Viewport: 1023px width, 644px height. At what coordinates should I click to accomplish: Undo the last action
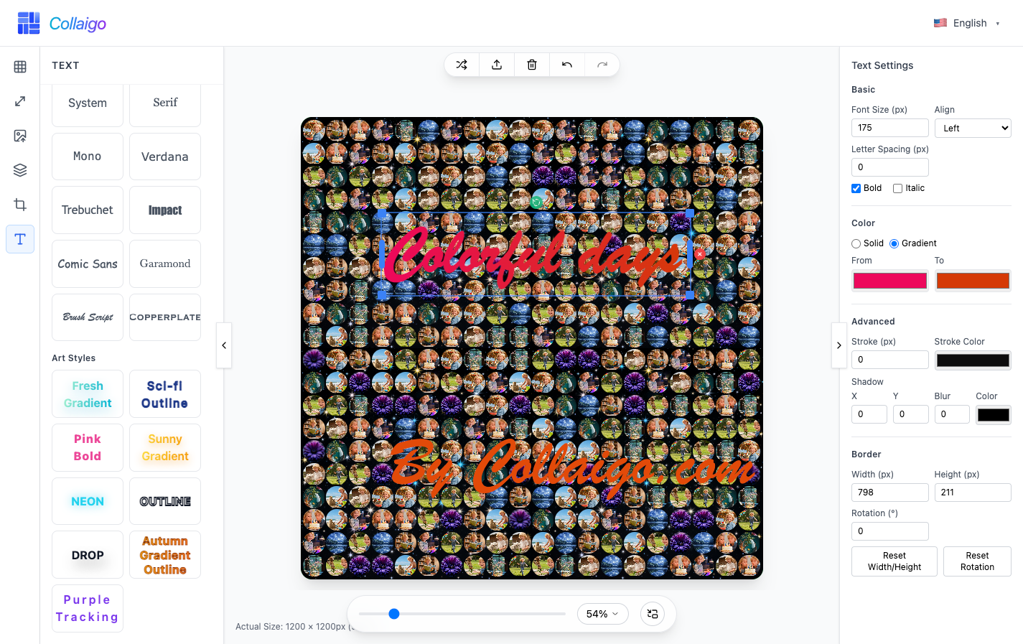(567, 65)
